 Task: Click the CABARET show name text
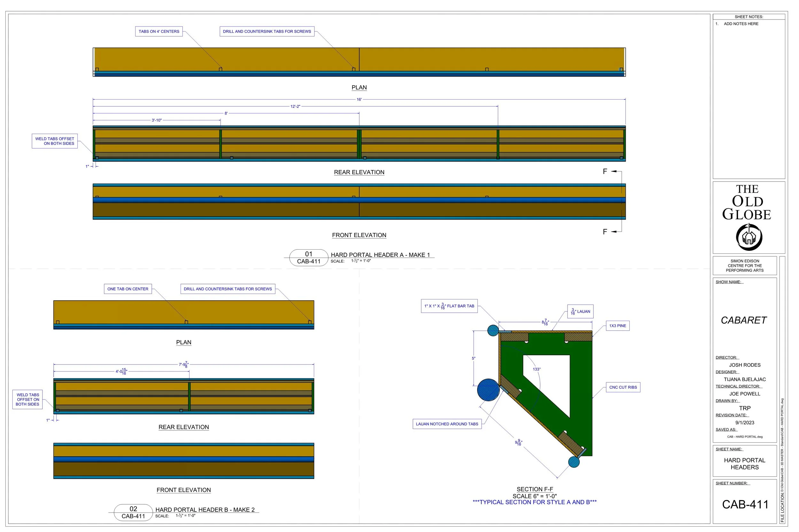[x=744, y=320]
